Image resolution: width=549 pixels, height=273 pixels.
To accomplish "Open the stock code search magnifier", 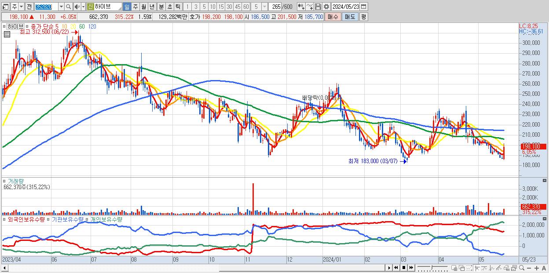I will (x=68, y=7).
